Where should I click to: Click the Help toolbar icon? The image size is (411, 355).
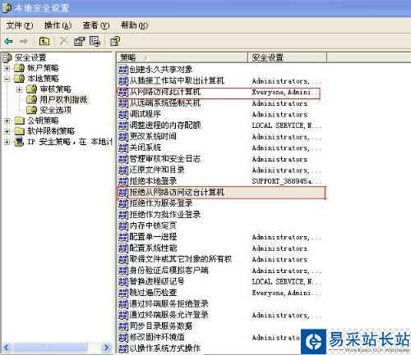(115, 41)
